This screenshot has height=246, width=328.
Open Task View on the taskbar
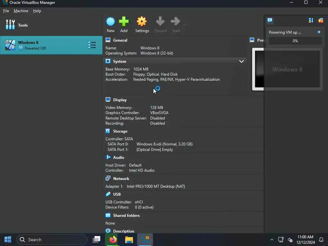click(x=96, y=240)
